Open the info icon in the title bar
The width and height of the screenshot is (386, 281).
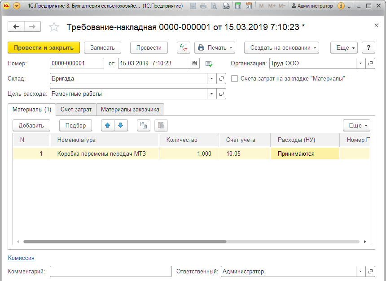coord(341,6)
